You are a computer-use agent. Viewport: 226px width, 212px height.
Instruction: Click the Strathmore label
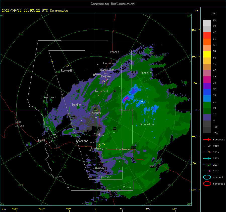(x=122, y=149)
